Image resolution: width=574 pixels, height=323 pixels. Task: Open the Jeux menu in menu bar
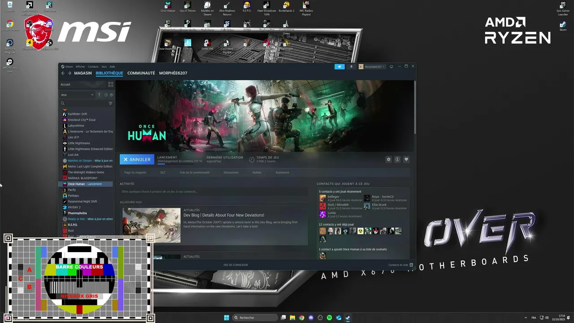tap(104, 66)
